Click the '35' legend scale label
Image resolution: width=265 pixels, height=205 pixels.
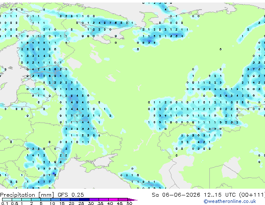click(x=100, y=203)
